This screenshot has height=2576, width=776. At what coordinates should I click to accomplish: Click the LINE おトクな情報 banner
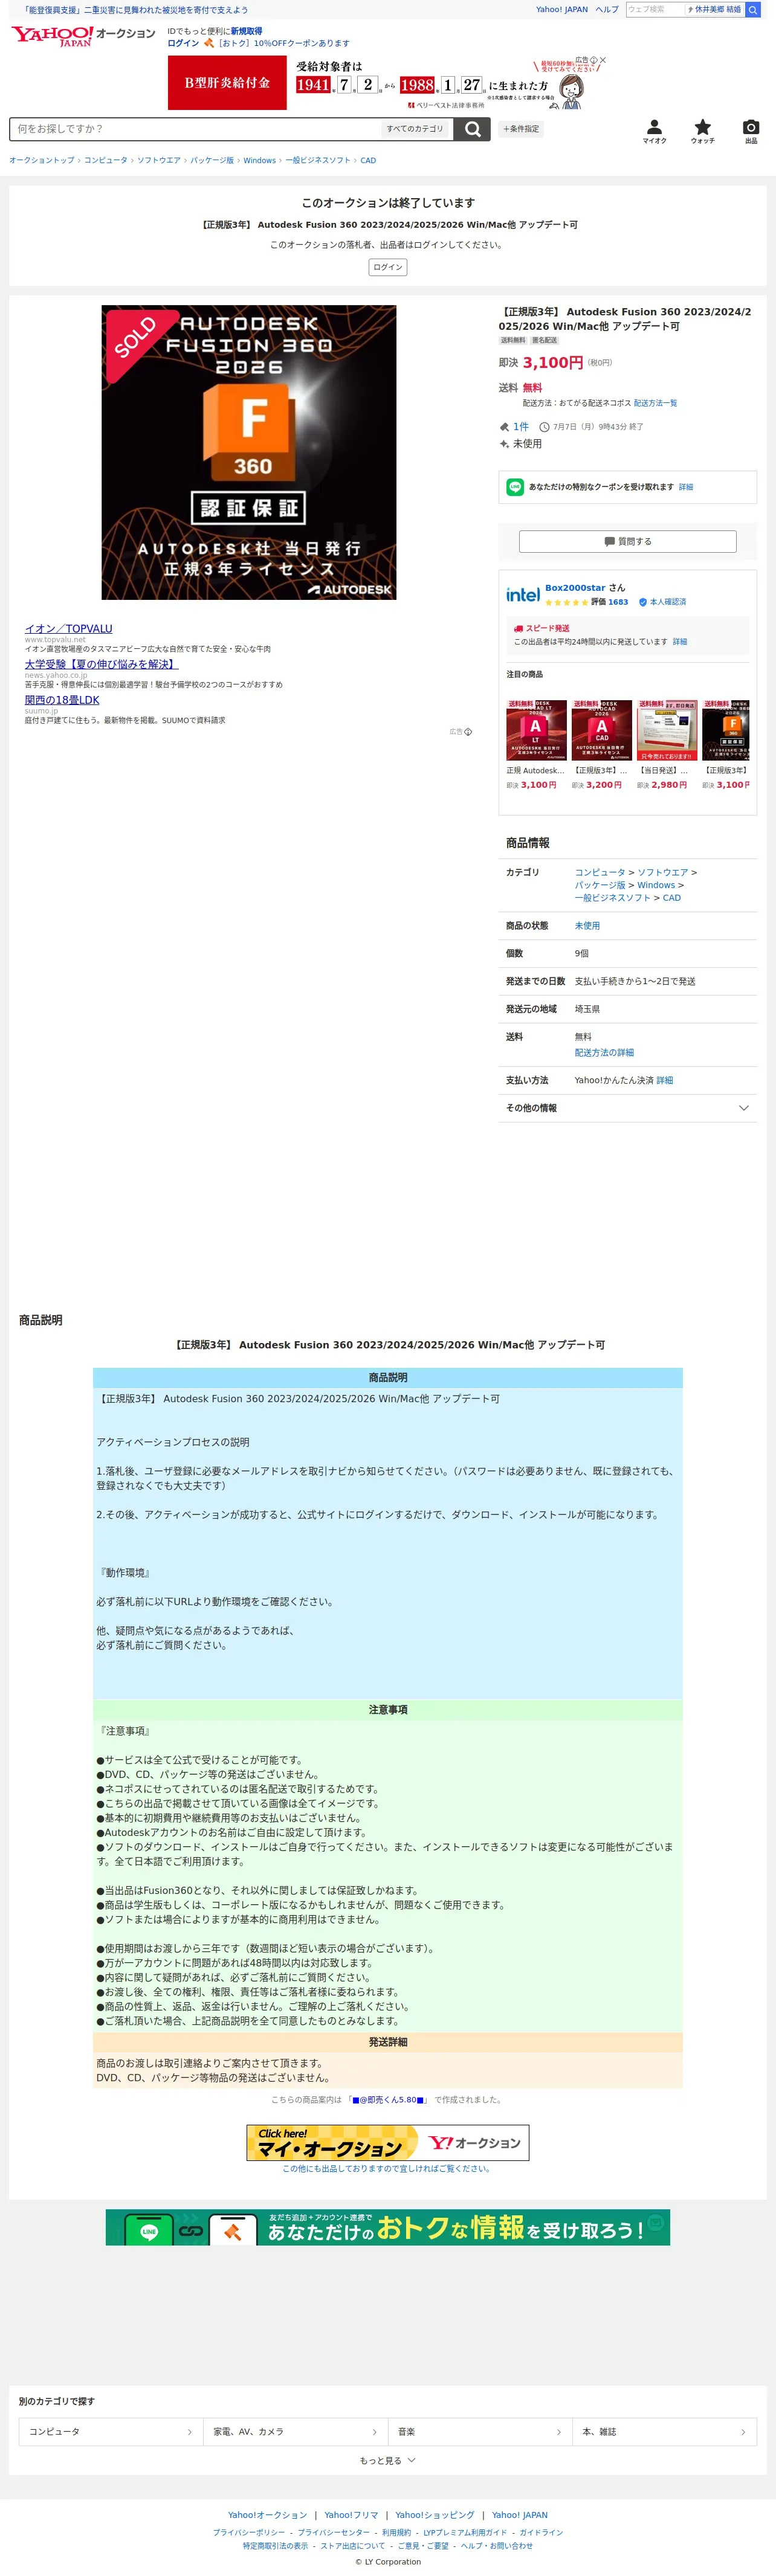click(388, 2227)
